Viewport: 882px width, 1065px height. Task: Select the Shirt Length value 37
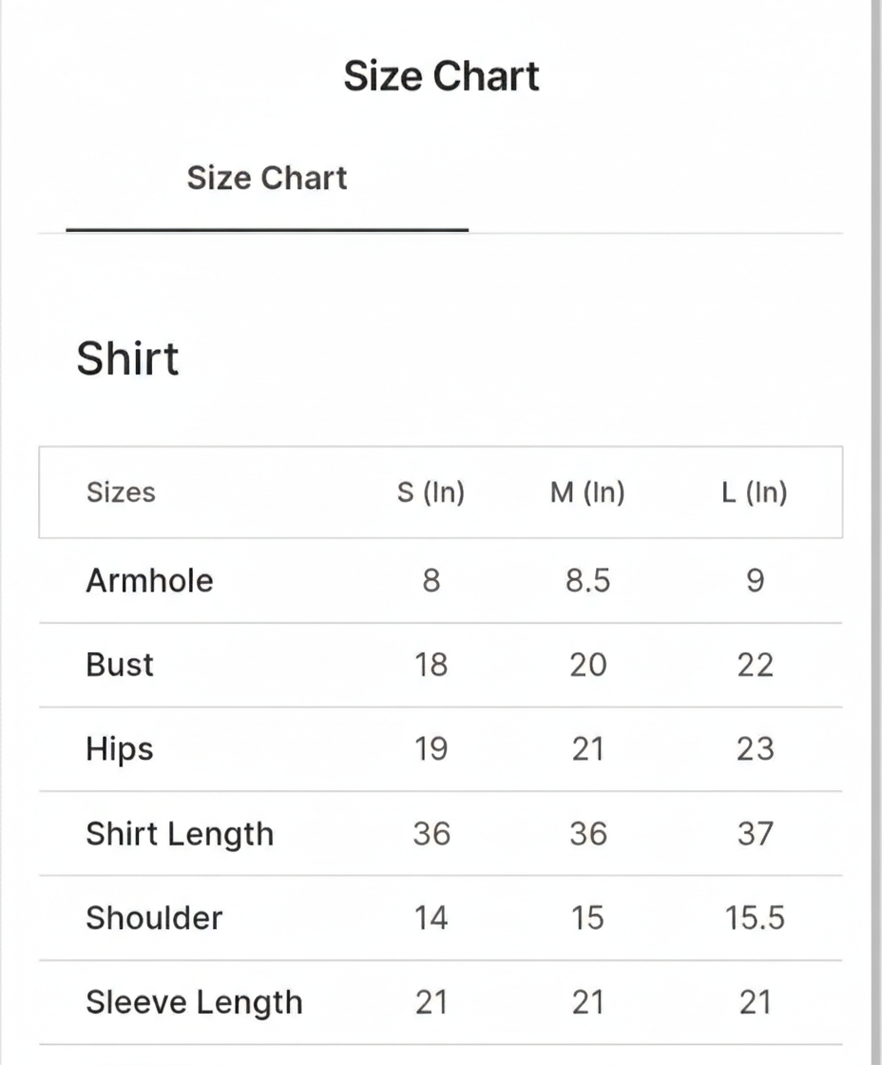755,834
